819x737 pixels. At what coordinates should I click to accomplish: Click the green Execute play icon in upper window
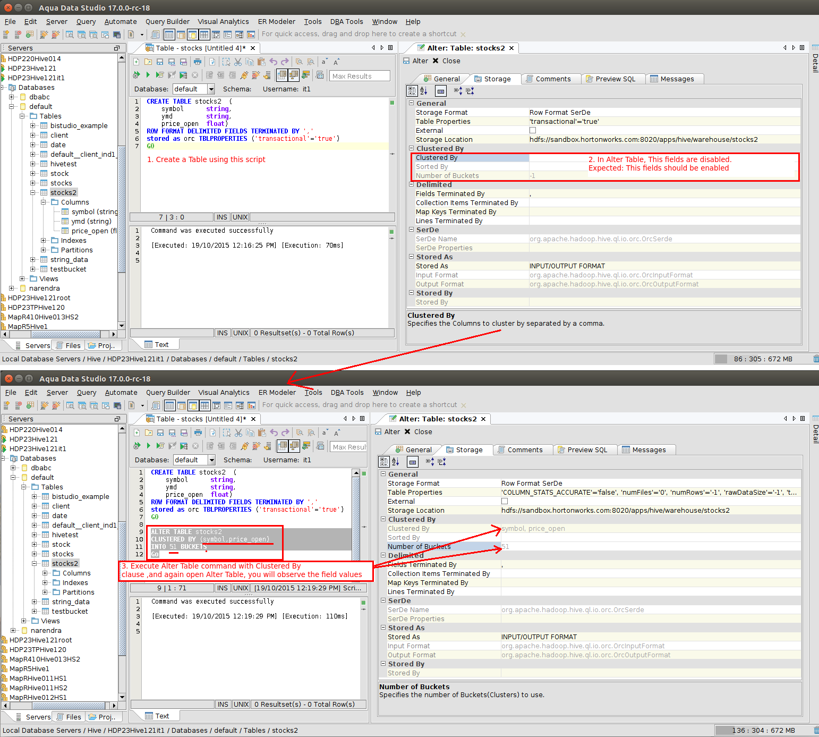[x=148, y=75]
